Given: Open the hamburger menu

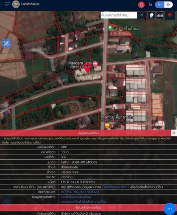Looking at the screenshot, I should pyautogui.click(x=7, y=4).
